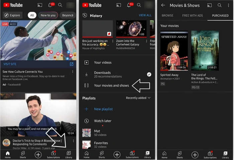The width and height of the screenshot is (234, 160).
Task: Open options for Cartwheel Galaxy video
Action: click(146, 41)
